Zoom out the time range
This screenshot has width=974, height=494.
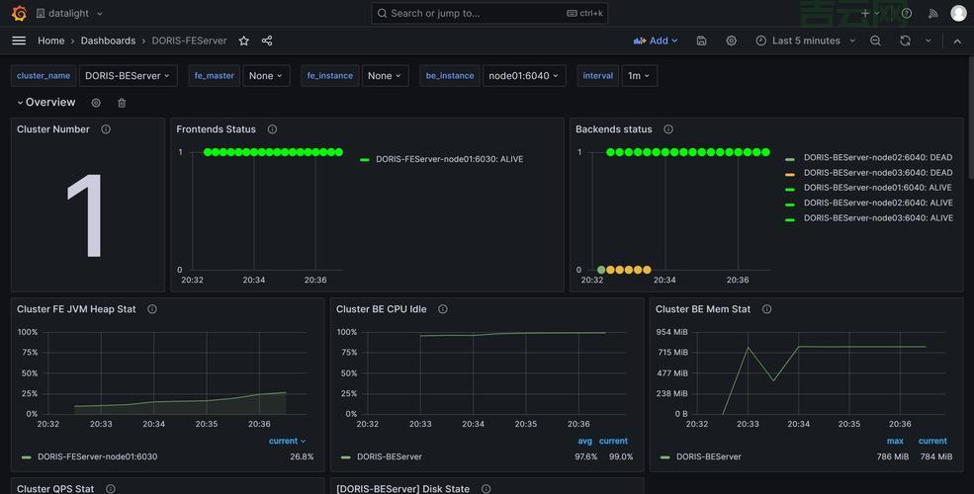875,41
